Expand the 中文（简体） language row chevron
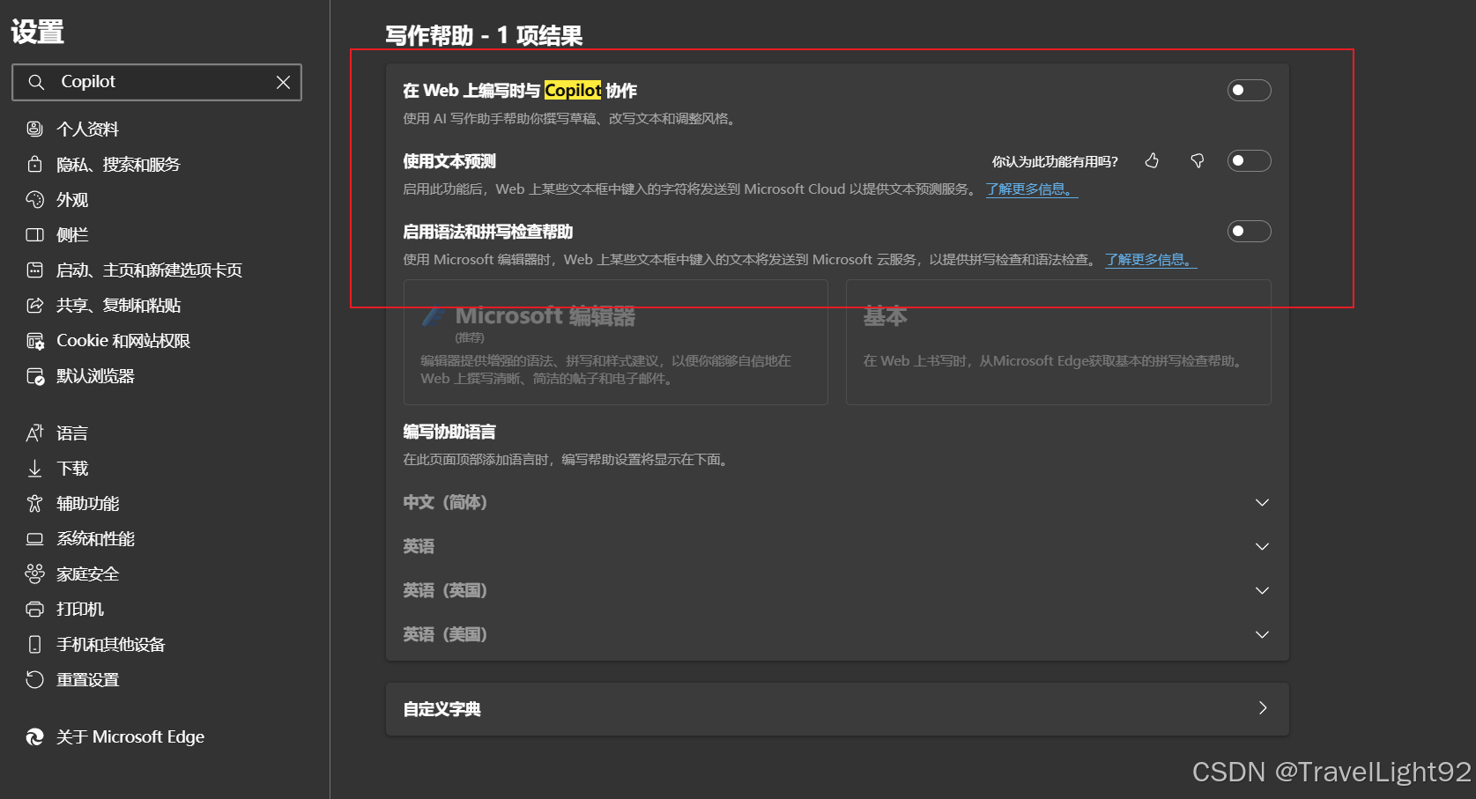 point(1262,502)
